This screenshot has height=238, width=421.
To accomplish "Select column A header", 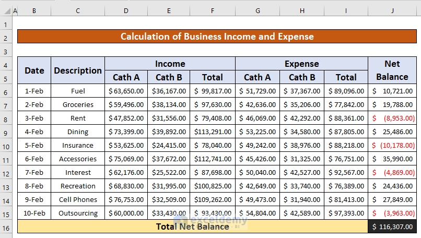I will 15,10.
